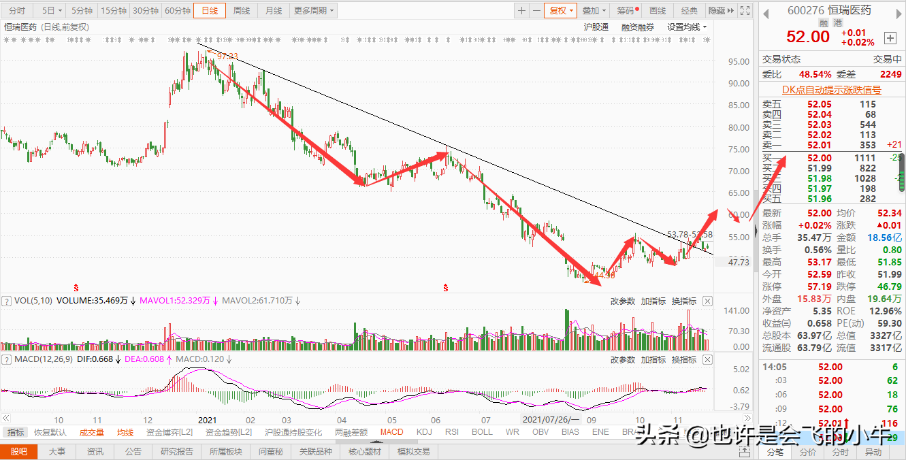Open DK点自动提示涨跌信号 link
This screenshot has width=906, height=460.
click(831, 89)
